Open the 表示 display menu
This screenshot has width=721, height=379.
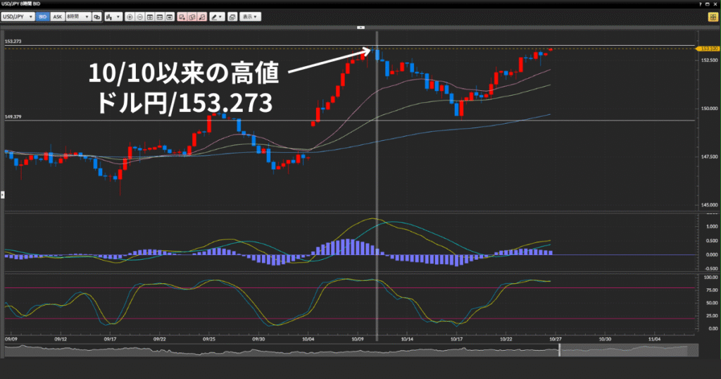[249, 15]
